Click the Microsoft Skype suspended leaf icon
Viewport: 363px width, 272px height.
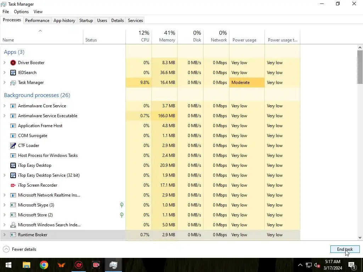pos(122,205)
